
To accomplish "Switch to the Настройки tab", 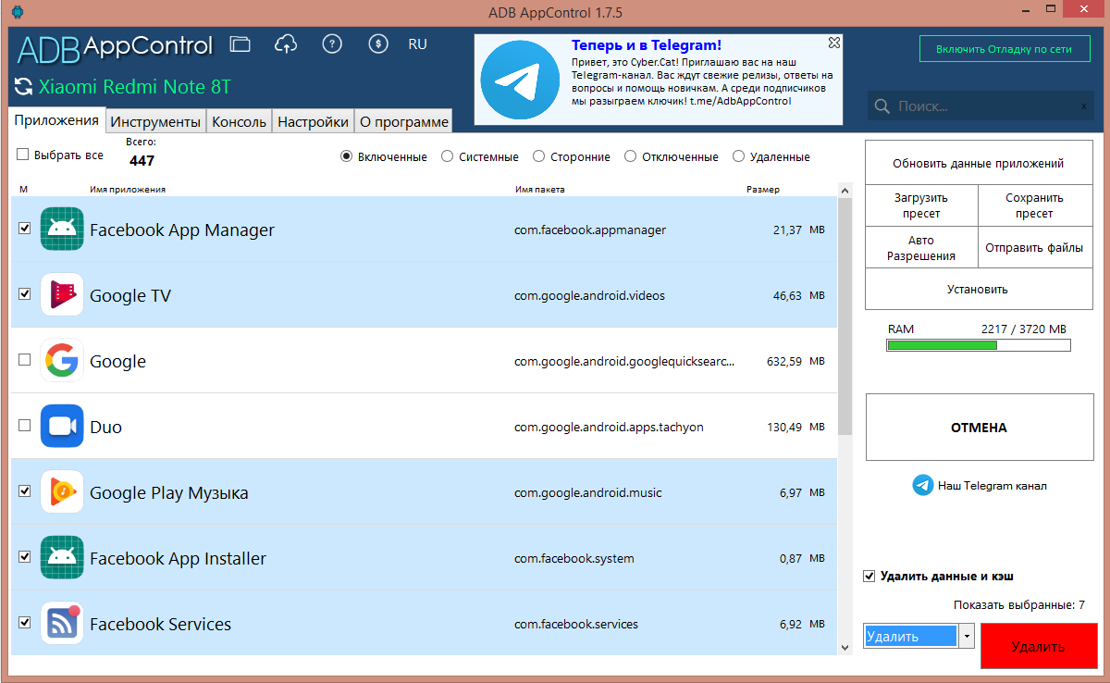I will [x=313, y=121].
